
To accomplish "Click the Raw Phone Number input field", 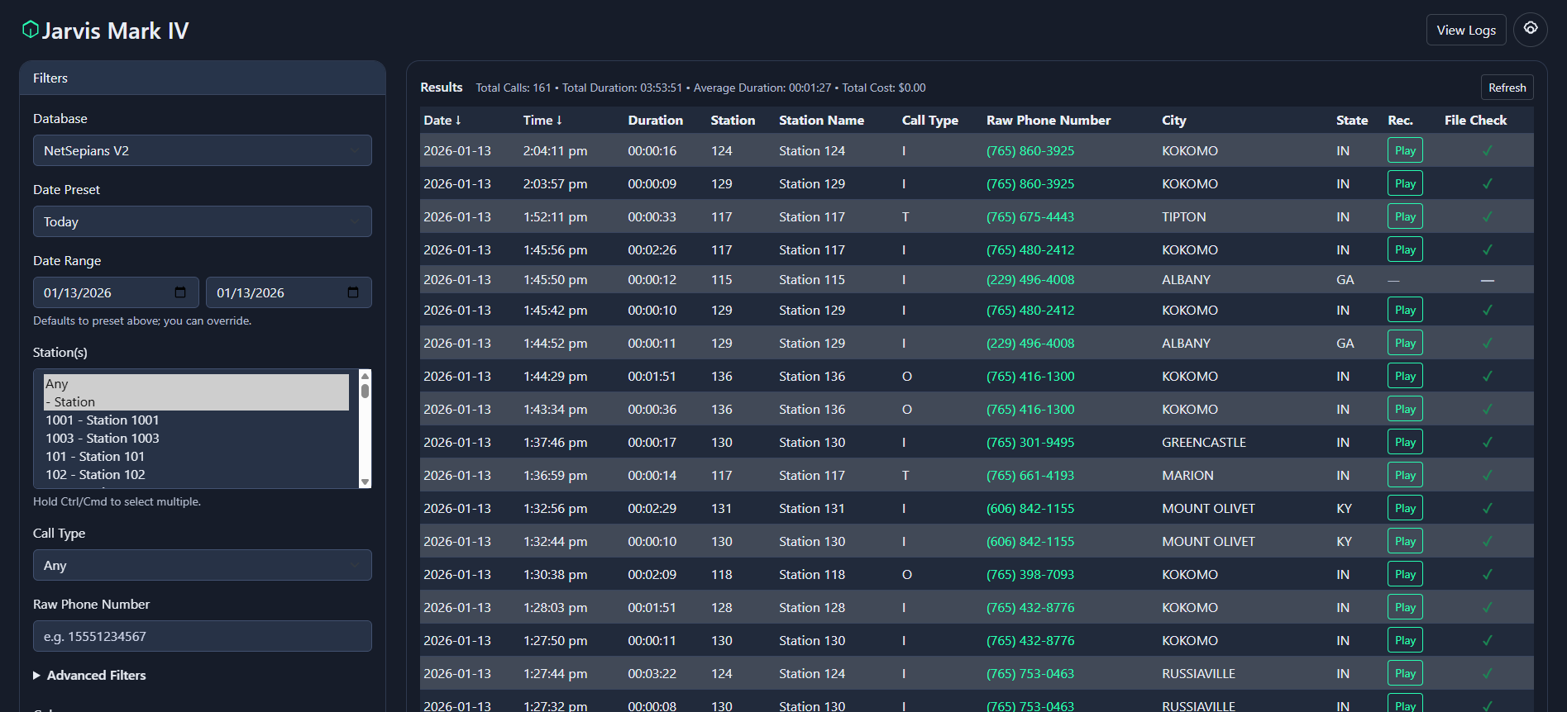I will pos(203,636).
